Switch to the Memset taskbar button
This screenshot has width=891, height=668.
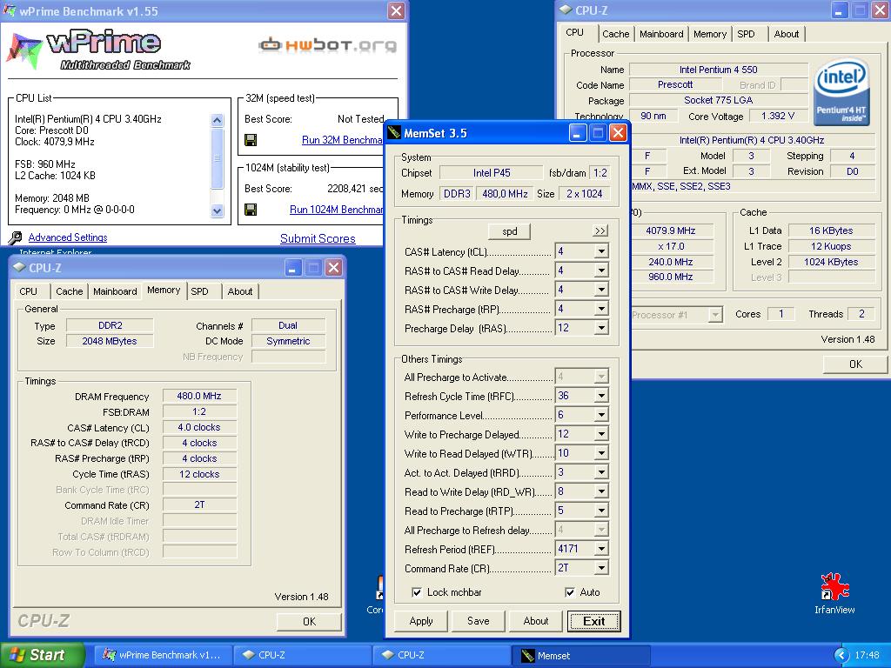[x=580, y=656]
